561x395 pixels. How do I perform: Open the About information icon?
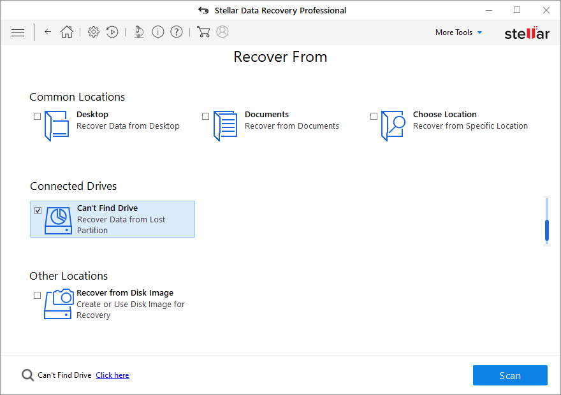click(158, 32)
